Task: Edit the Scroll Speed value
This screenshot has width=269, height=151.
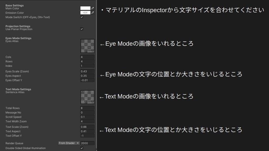Action: (87, 117)
